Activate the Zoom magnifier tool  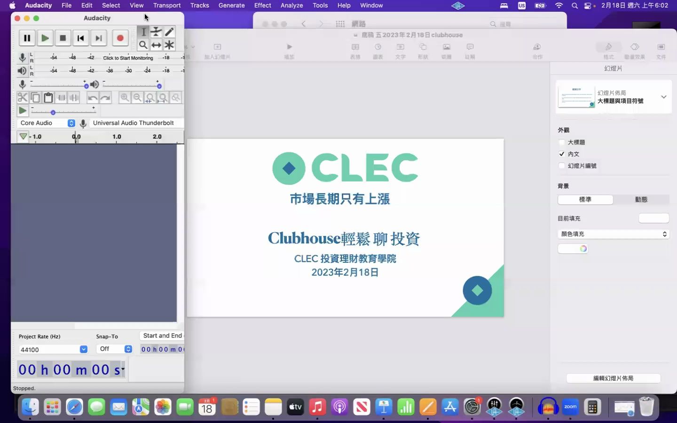pos(143,45)
